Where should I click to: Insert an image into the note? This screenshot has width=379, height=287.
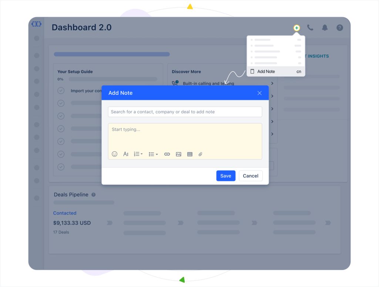(178, 154)
